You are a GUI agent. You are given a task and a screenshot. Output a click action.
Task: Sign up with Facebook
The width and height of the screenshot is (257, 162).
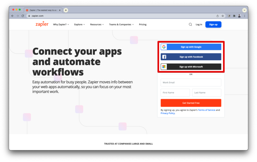[x=191, y=57]
